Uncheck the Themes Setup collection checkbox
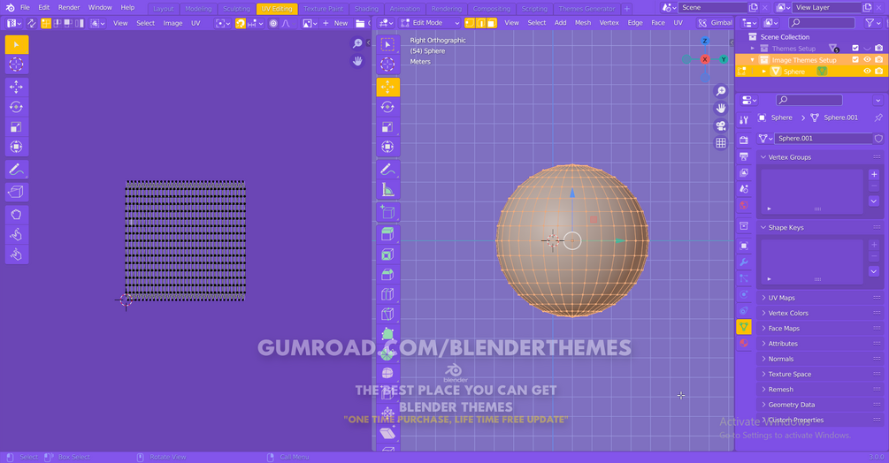Image resolution: width=889 pixels, height=463 pixels. click(x=855, y=48)
